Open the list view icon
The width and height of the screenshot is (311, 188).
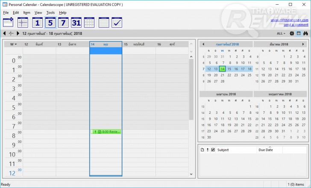pos(104,22)
